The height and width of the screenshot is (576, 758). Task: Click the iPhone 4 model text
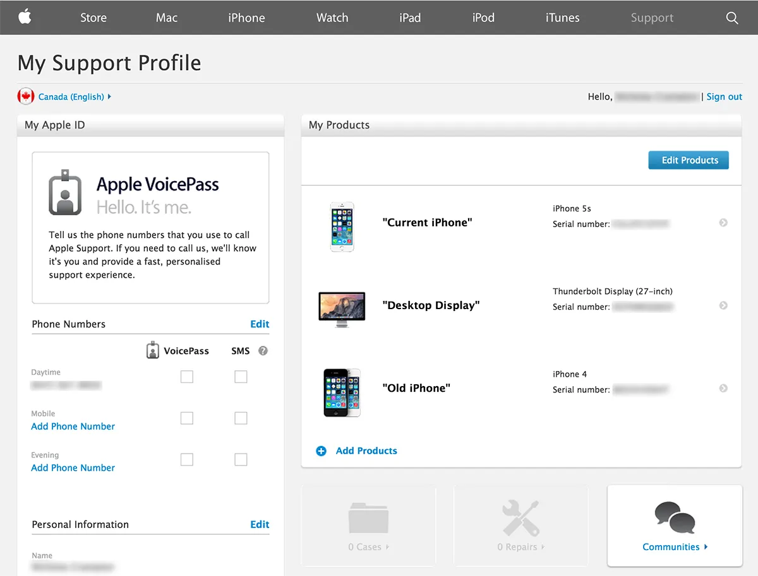tap(570, 374)
